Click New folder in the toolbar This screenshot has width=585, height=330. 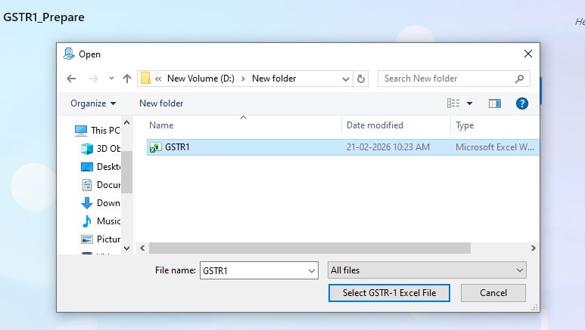(161, 103)
